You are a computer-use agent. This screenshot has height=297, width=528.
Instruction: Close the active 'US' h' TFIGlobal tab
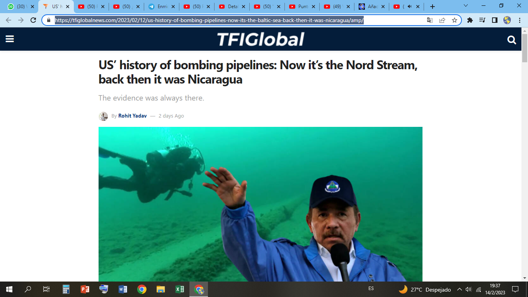tap(68, 7)
